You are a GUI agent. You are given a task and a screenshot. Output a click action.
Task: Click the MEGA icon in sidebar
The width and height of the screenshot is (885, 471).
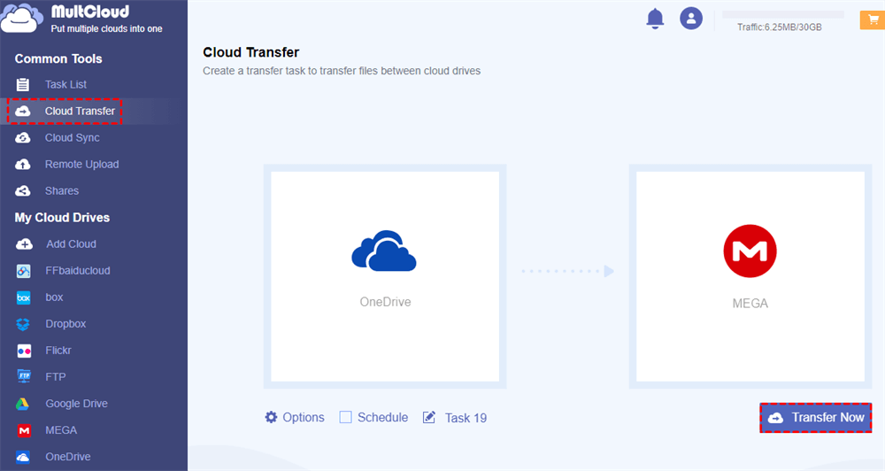click(24, 430)
